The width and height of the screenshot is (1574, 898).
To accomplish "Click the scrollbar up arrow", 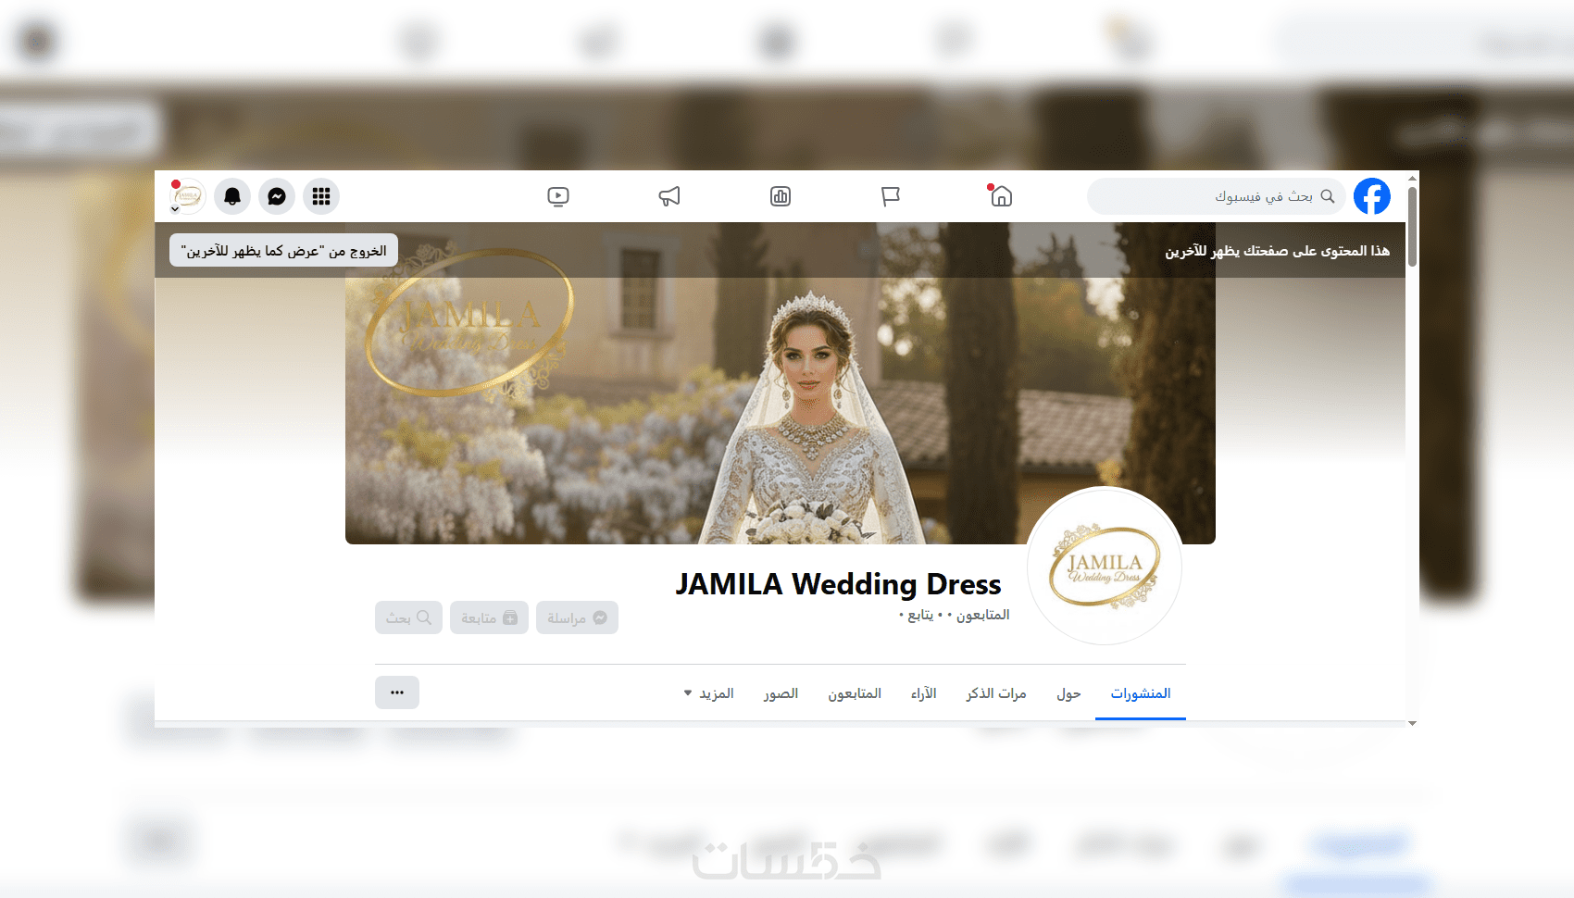I will [1412, 178].
